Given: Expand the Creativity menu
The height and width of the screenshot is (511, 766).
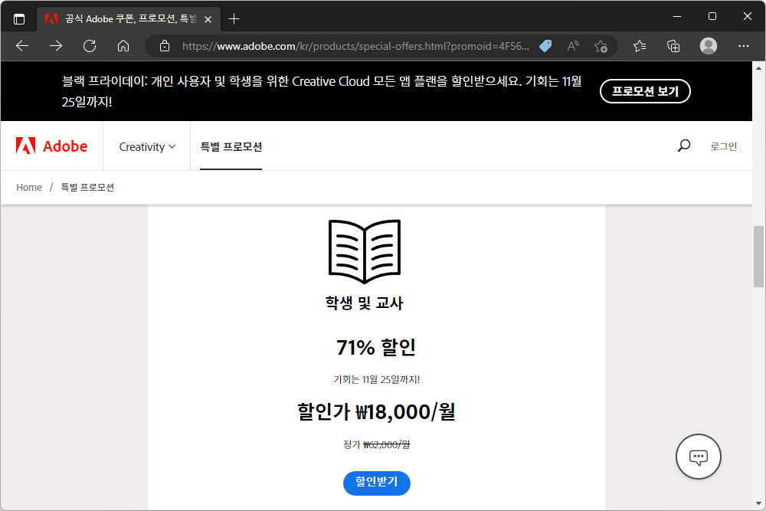Looking at the screenshot, I should point(147,146).
